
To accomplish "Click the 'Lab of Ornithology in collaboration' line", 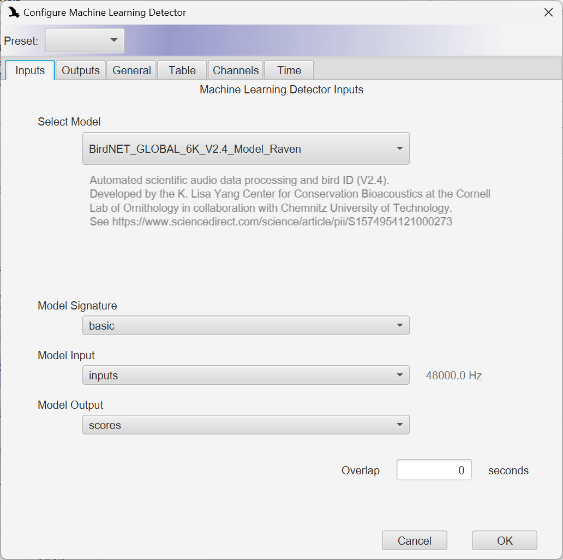I will [271, 208].
